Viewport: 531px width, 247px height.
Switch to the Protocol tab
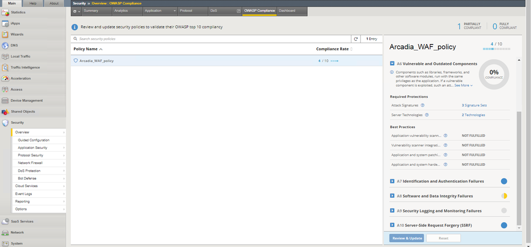click(x=193, y=11)
